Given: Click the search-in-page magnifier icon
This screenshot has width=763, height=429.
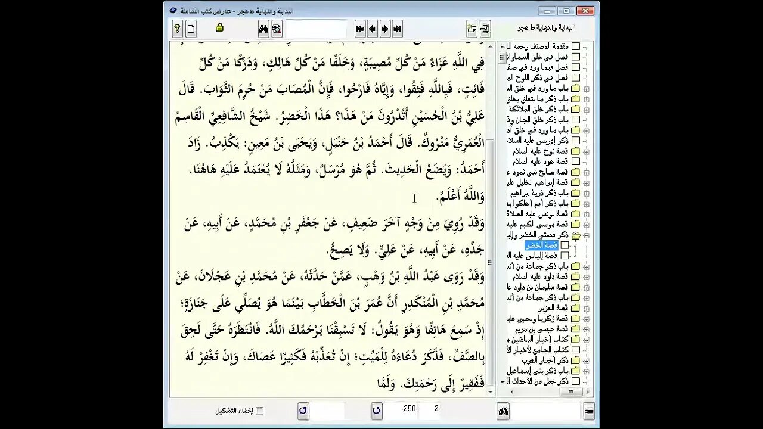Looking at the screenshot, I should click(277, 29).
